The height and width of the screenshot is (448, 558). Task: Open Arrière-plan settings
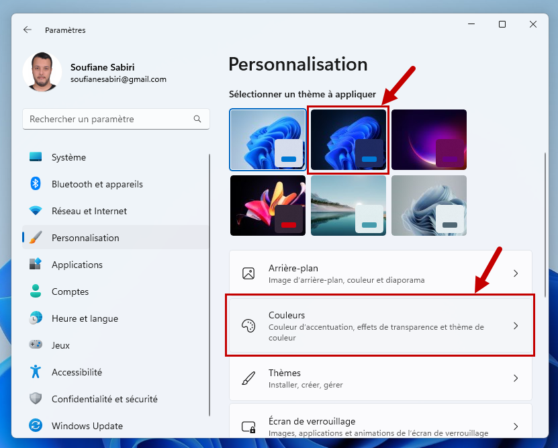pyautogui.click(x=381, y=273)
